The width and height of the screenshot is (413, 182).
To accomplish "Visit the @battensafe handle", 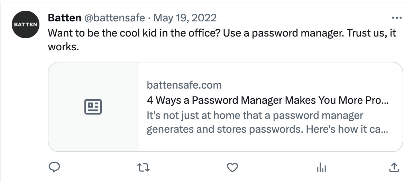I will coord(114,18).
